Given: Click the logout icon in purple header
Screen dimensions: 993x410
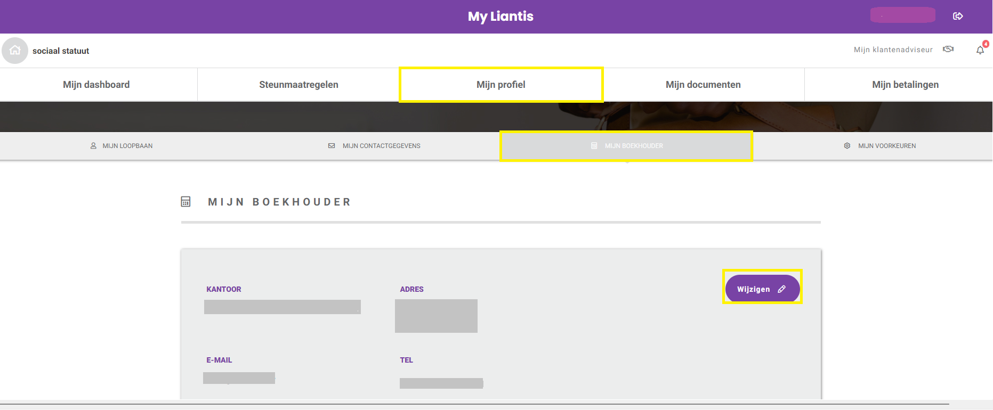Looking at the screenshot, I should 958,16.
